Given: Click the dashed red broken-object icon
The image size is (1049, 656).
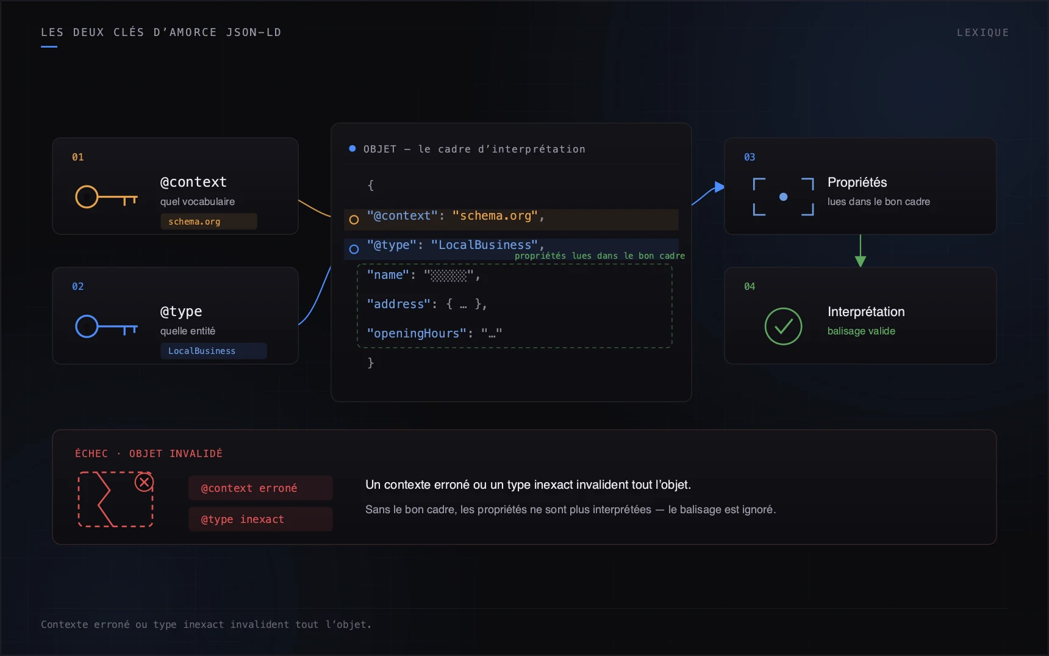Looking at the screenshot, I should point(115,499).
